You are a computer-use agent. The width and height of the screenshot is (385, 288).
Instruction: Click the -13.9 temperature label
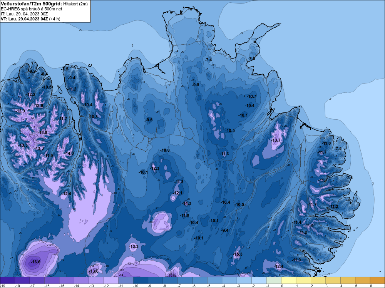click(x=42, y=132)
